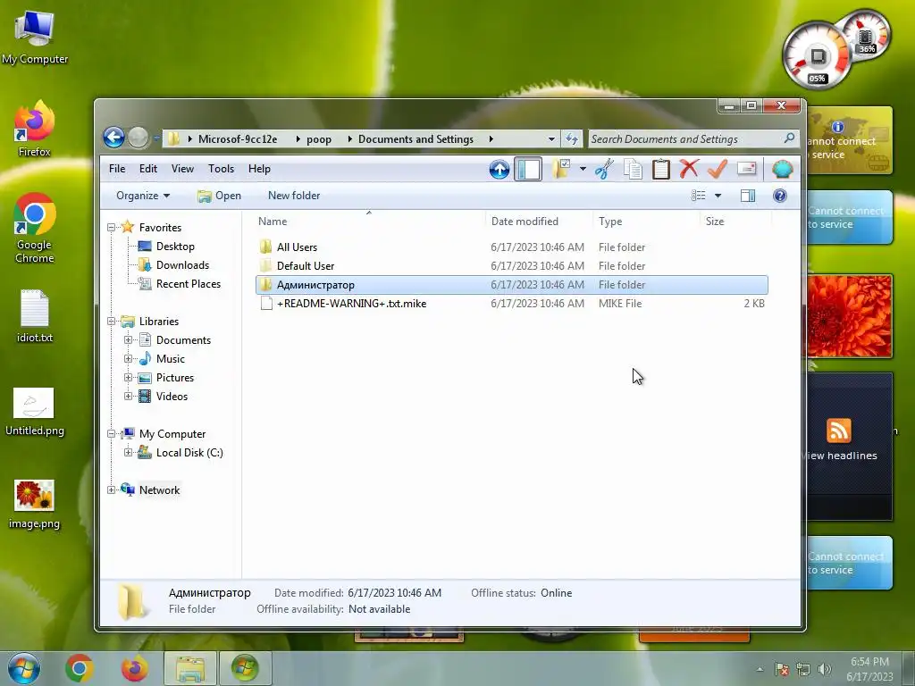Collapse the Libraries tree
This screenshot has height=686, width=915.
pyautogui.click(x=111, y=322)
